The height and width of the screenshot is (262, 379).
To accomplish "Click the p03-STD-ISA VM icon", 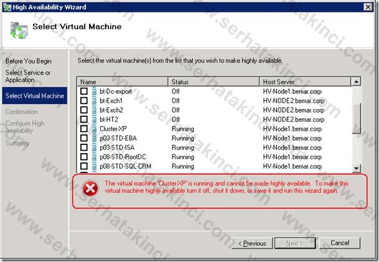I will pyautogui.click(x=94, y=147).
